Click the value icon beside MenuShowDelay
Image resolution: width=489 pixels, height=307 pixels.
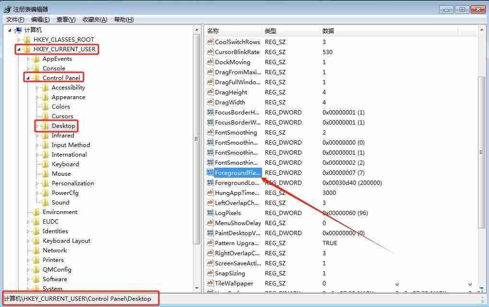coord(210,223)
